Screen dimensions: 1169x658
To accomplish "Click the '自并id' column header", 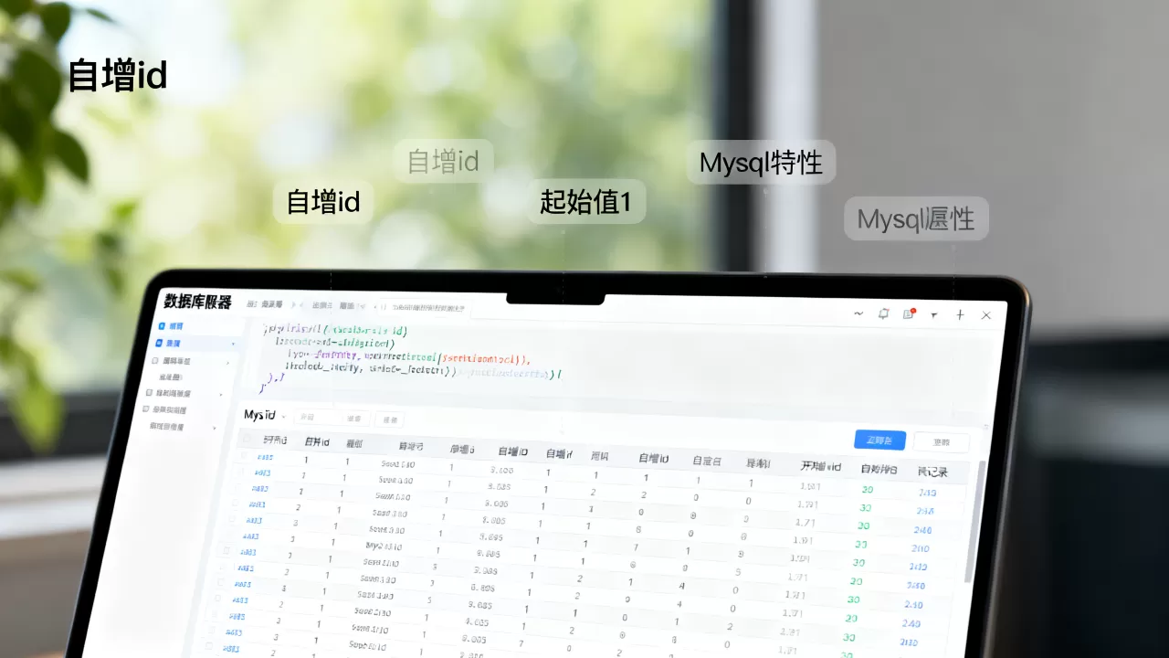I will [317, 441].
